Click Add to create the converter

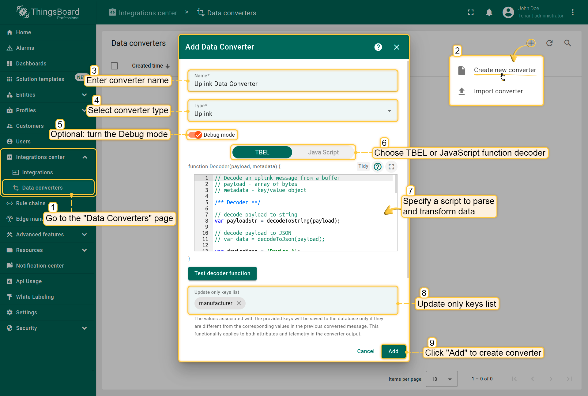point(393,351)
